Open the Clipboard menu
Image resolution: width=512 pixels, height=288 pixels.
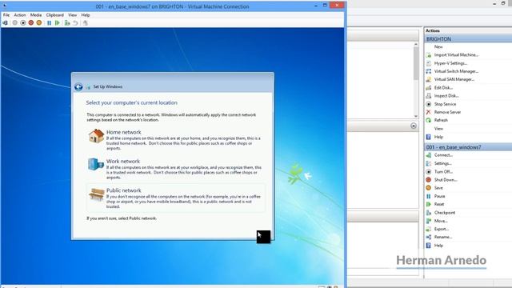55,15
